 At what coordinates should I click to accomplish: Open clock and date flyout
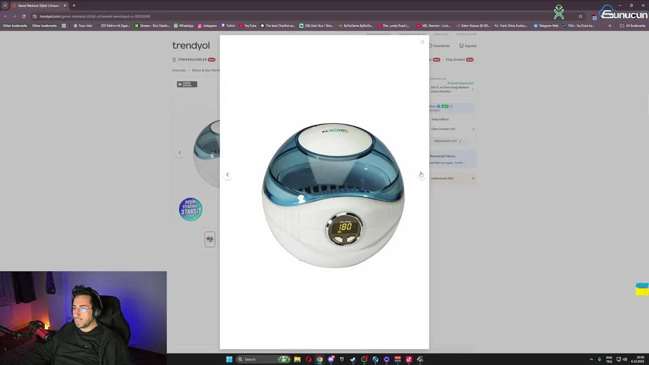point(637,359)
